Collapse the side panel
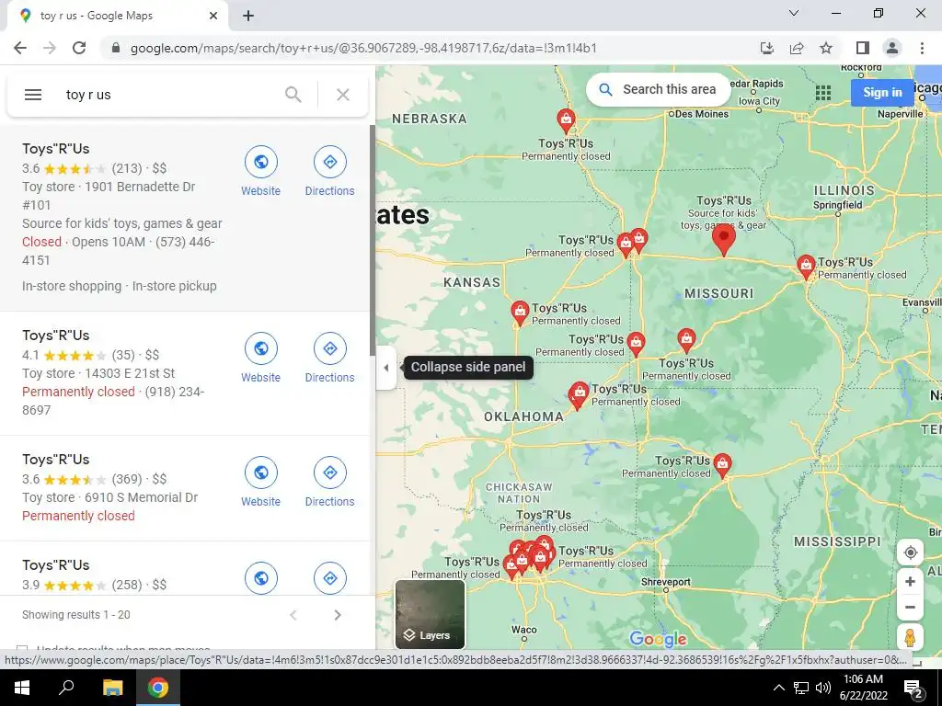Image resolution: width=942 pixels, height=706 pixels. (x=386, y=368)
